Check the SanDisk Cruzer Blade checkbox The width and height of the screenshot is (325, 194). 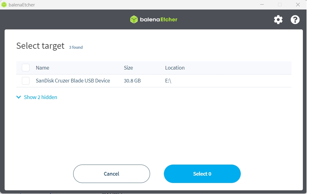[26, 81]
